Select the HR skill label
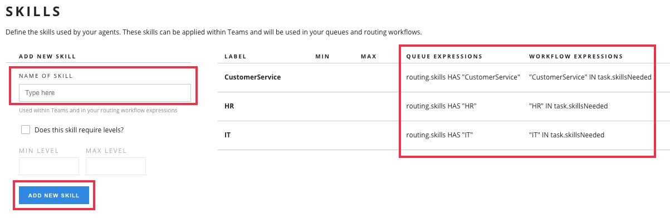This screenshot has height=223, width=670. tap(228, 106)
